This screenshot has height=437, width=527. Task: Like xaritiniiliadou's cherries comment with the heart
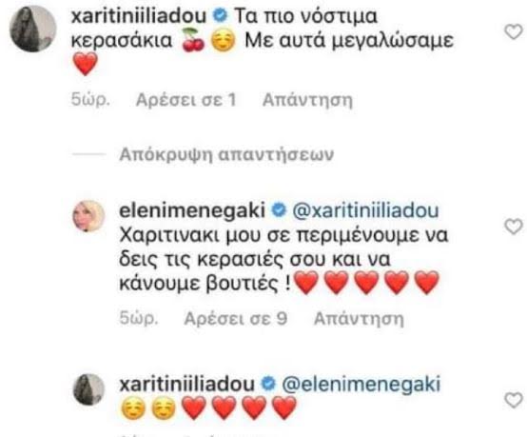click(x=514, y=32)
